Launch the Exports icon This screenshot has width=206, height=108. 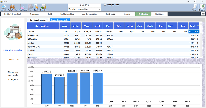(x=202, y=7)
